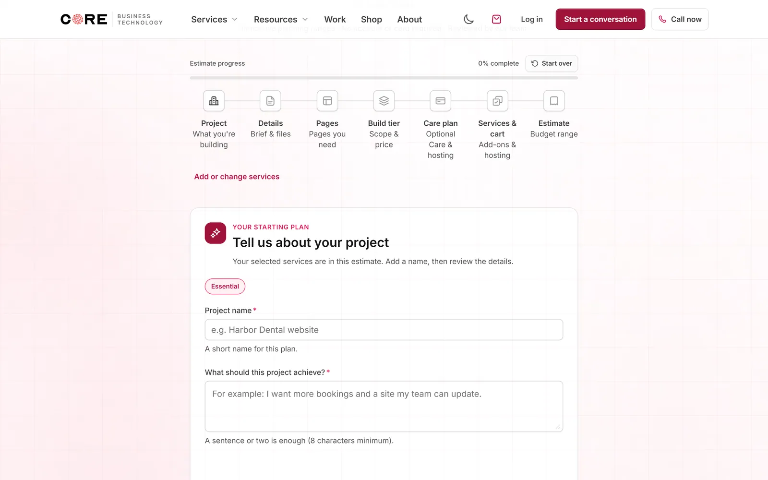Click the Essential plan badge
768x480 pixels.
225,287
